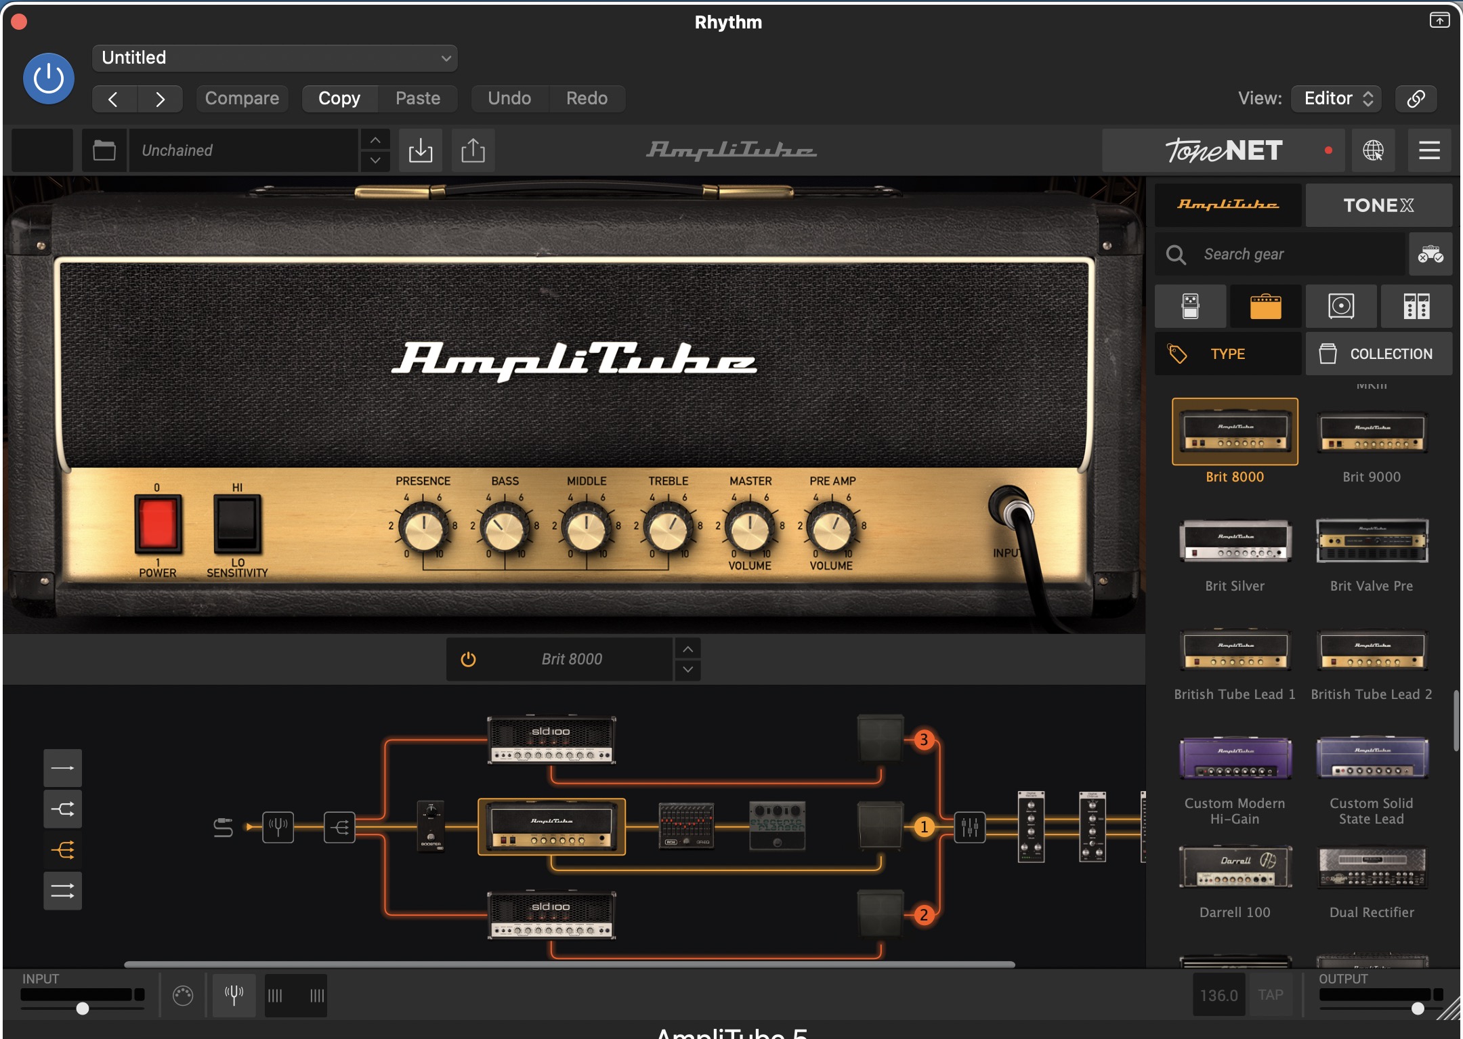Click the TAP tempo button
This screenshot has height=1039, width=1463.
[x=1271, y=995]
